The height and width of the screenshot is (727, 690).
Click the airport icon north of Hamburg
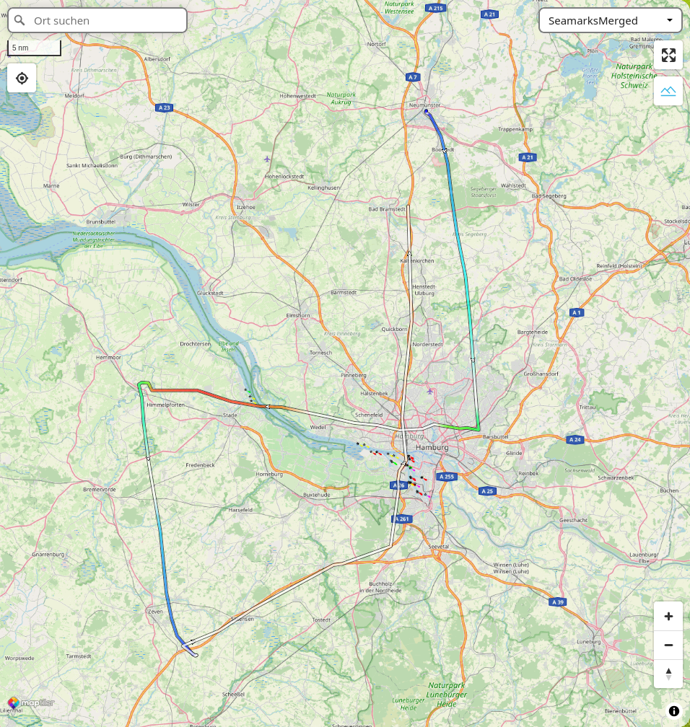tap(430, 392)
